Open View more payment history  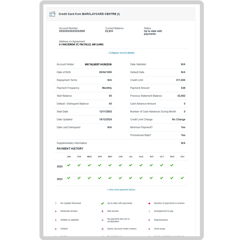pos(121,189)
